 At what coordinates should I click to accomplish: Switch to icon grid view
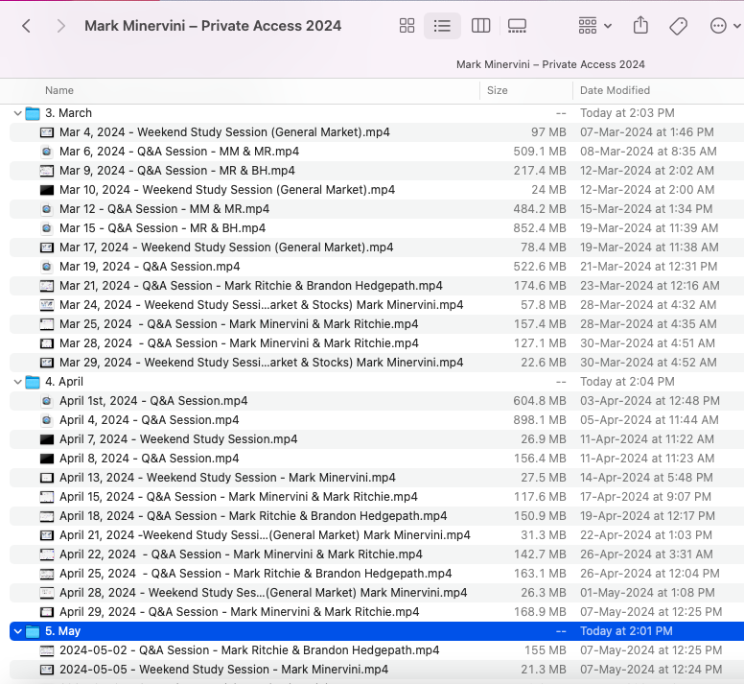pos(407,26)
